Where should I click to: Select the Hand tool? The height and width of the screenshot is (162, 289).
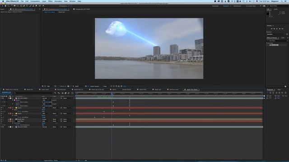(x=5, y=6)
